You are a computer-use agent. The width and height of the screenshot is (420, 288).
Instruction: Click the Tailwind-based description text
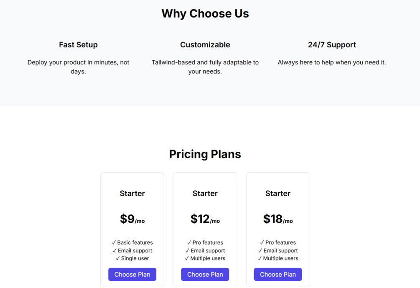coord(205,67)
